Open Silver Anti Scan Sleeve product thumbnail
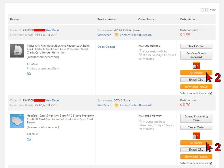The width and height of the screenshot is (224, 168). [x=17, y=121]
